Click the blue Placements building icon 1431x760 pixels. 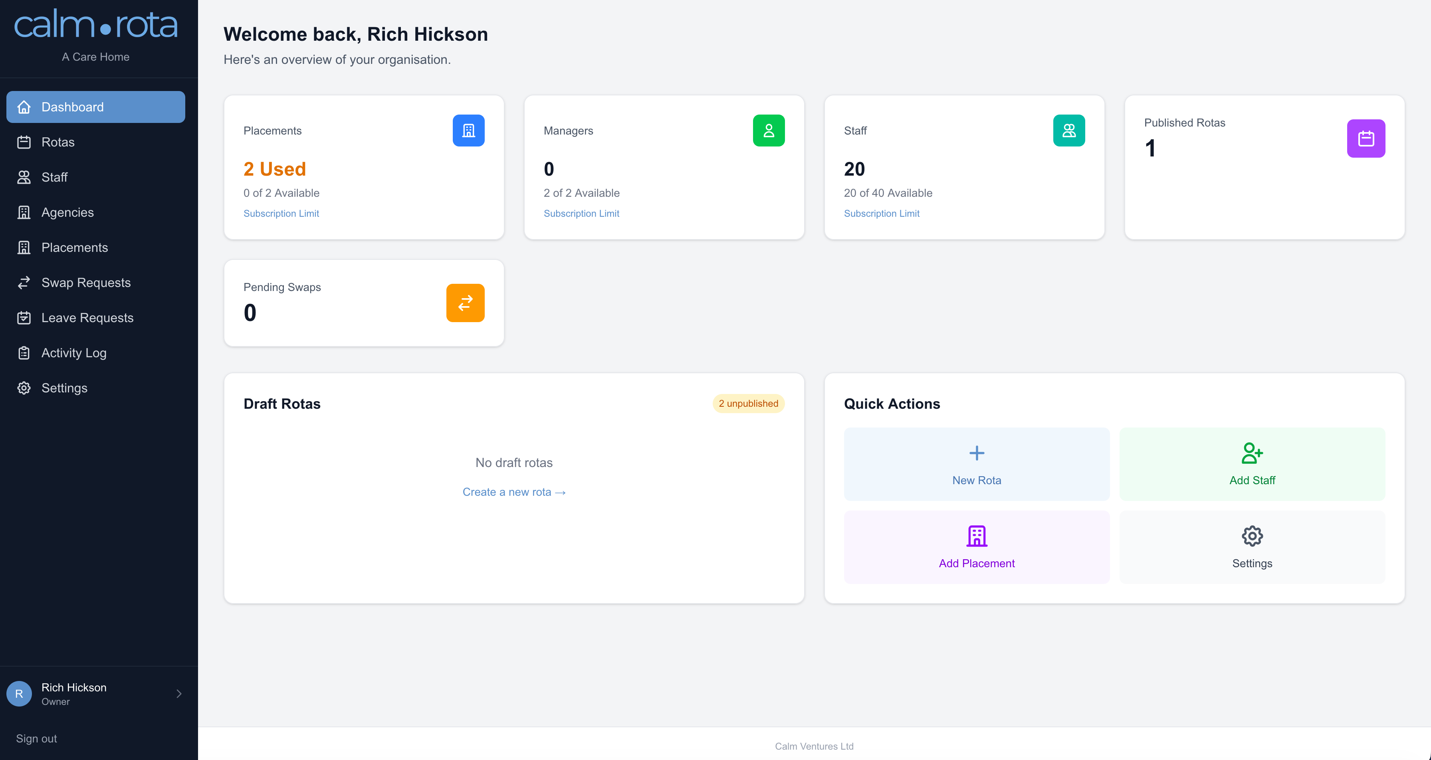point(468,130)
